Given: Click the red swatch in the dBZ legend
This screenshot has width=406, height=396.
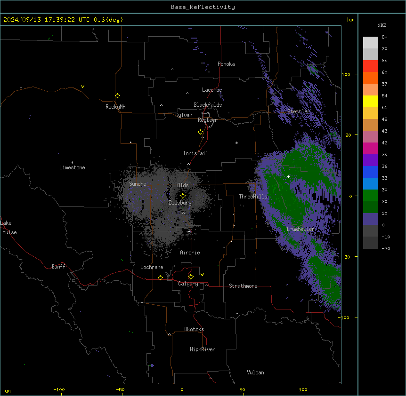Looking at the screenshot, I should pos(370,66).
